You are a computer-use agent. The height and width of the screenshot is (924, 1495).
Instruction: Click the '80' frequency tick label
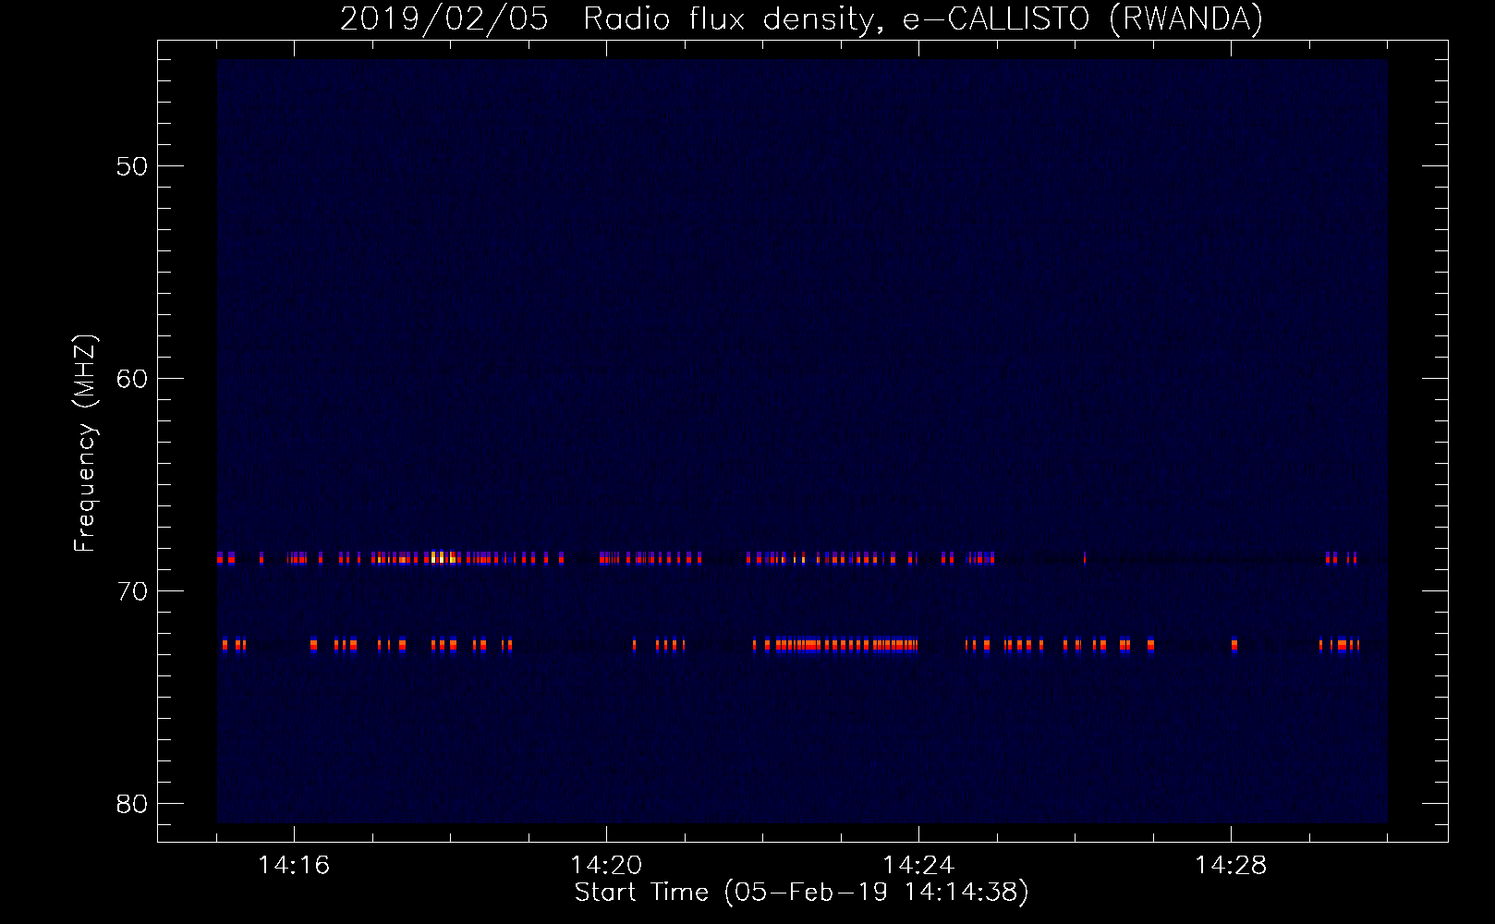click(x=132, y=804)
